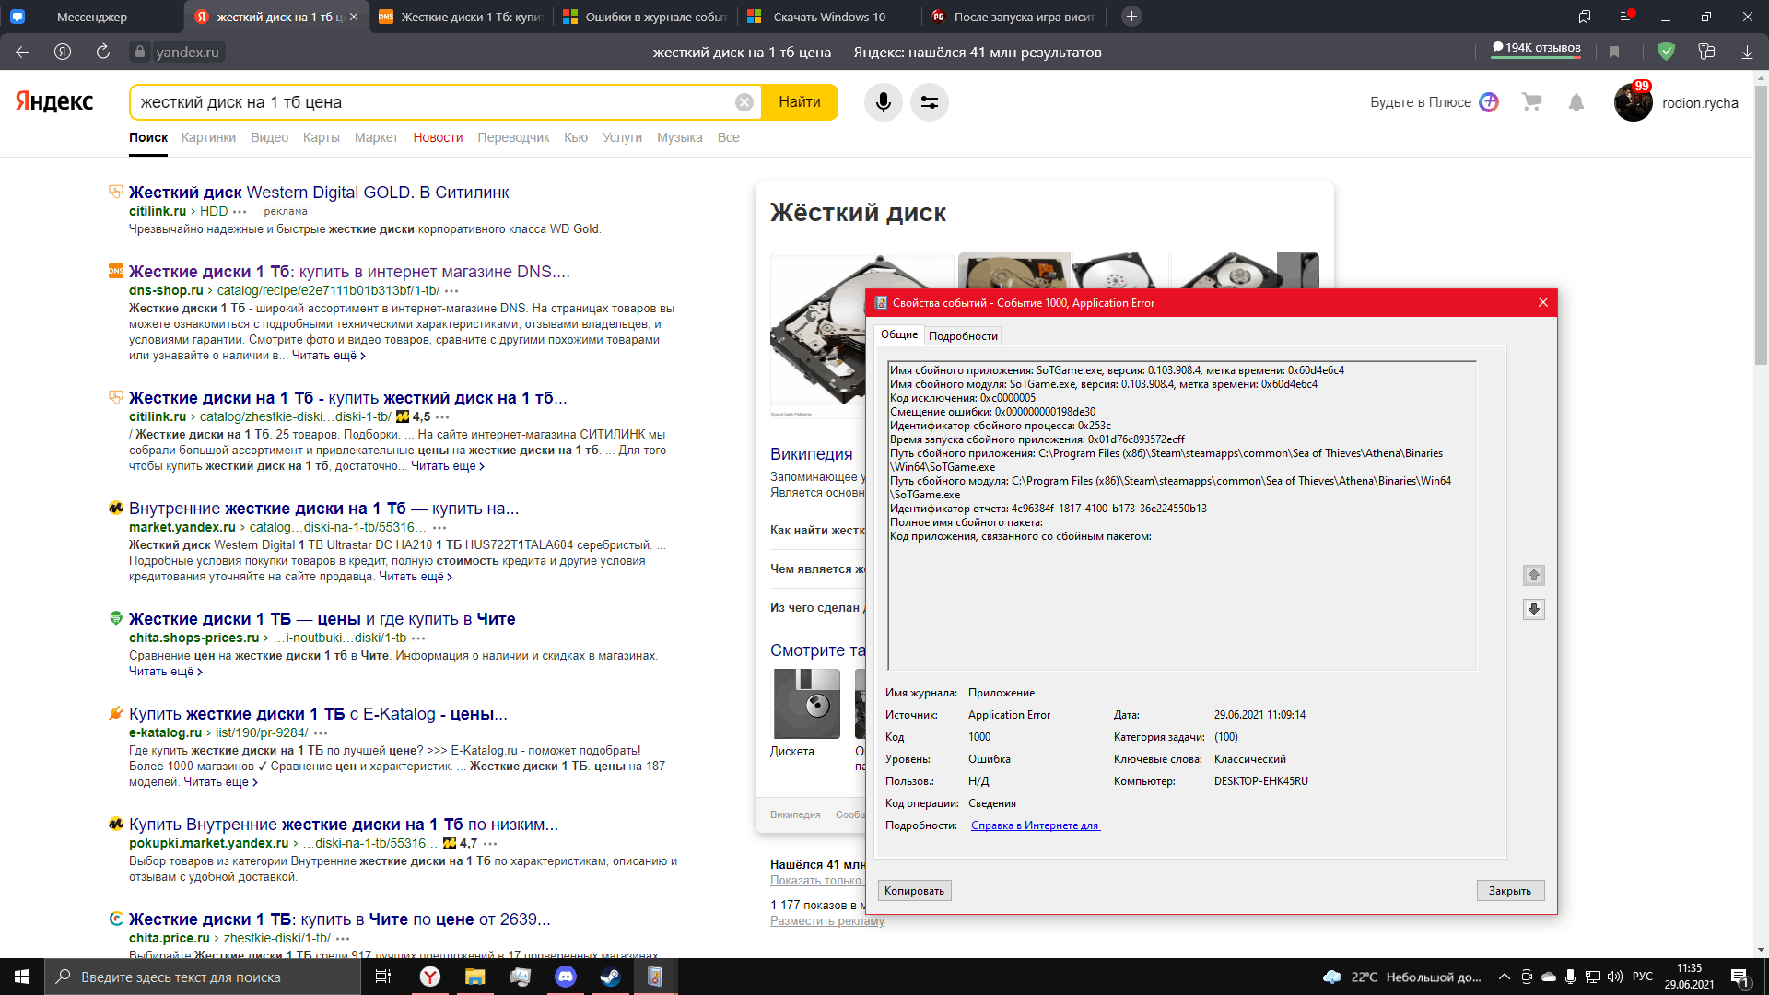
Task: Open the Новости search tab
Action: (x=438, y=137)
